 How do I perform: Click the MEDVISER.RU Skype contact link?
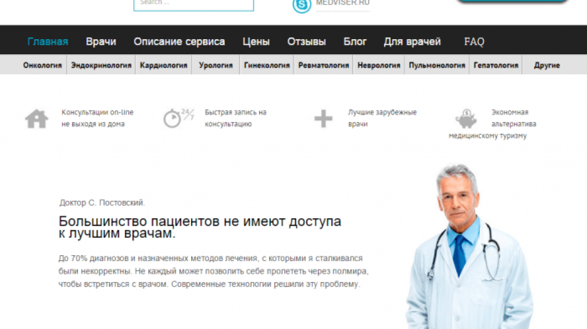point(343,3)
